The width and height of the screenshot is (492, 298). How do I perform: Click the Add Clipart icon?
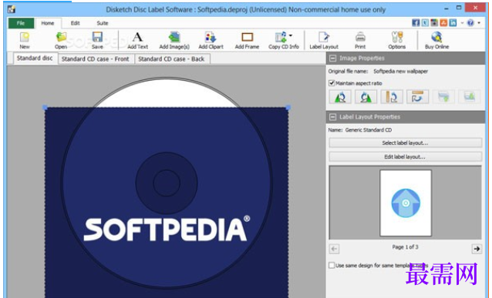point(211,40)
